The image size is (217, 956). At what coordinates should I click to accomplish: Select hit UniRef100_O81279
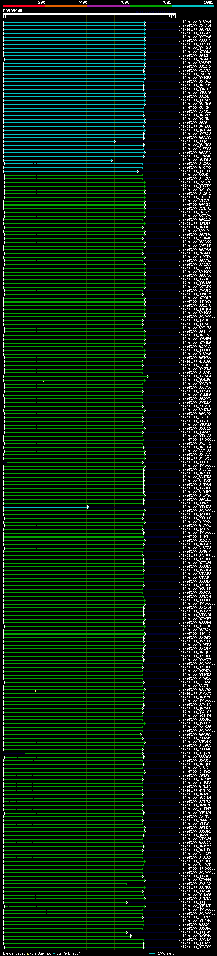[x=195, y=67]
